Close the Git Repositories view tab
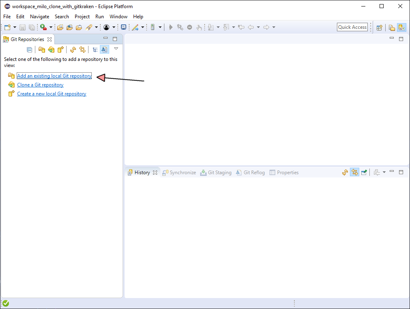The width and height of the screenshot is (410, 309). [x=50, y=39]
